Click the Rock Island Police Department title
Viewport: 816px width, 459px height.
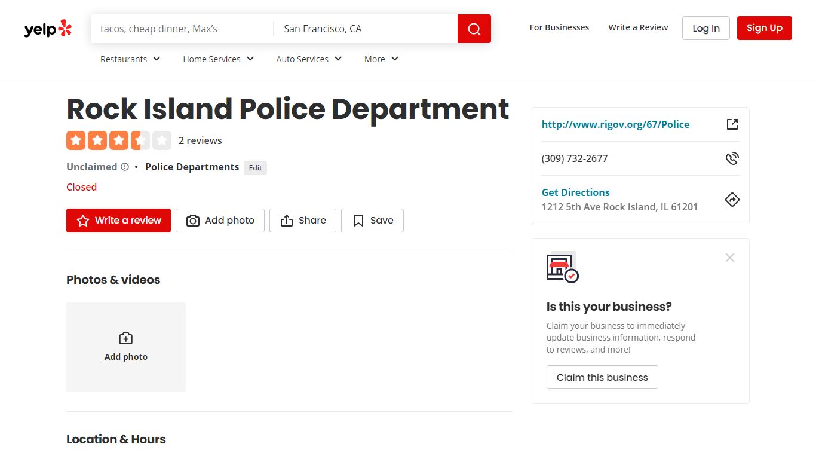click(x=287, y=109)
